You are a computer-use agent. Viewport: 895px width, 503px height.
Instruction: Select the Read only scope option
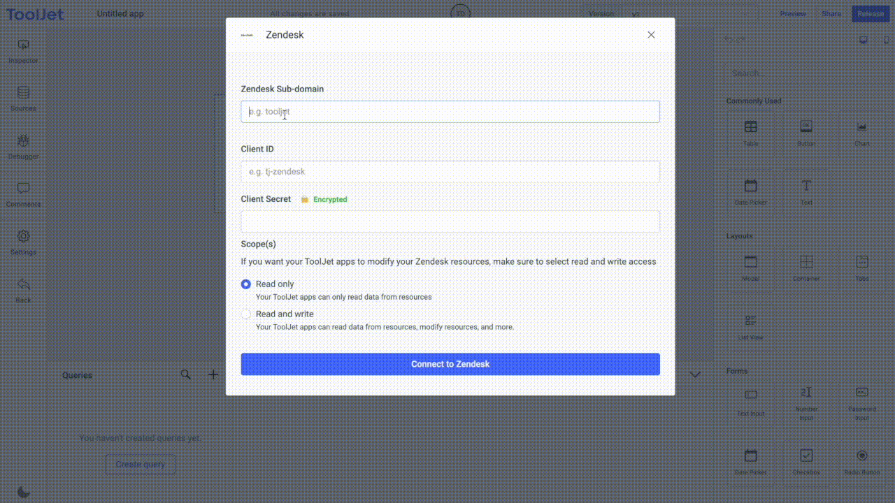point(246,284)
